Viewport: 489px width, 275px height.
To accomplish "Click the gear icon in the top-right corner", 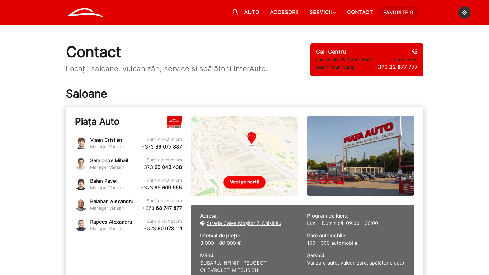I will (465, 13).
